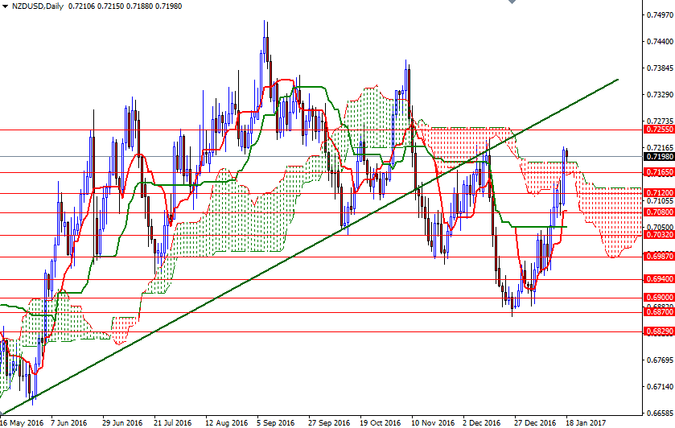Click the gray chart shift marker at top
Image resolution: width=675 pixels, height=428 pixels.
512,2
